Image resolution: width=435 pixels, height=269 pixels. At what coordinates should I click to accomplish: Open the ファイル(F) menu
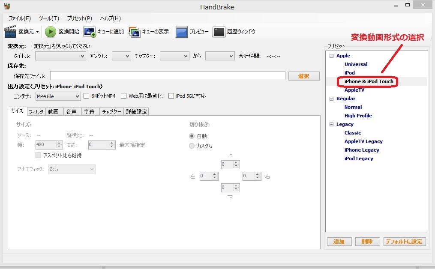(x=20, y=18)
